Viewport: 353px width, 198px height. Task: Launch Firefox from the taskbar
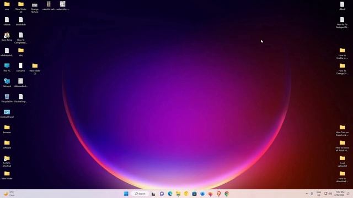pyautogui.click(x=211, y=194)
